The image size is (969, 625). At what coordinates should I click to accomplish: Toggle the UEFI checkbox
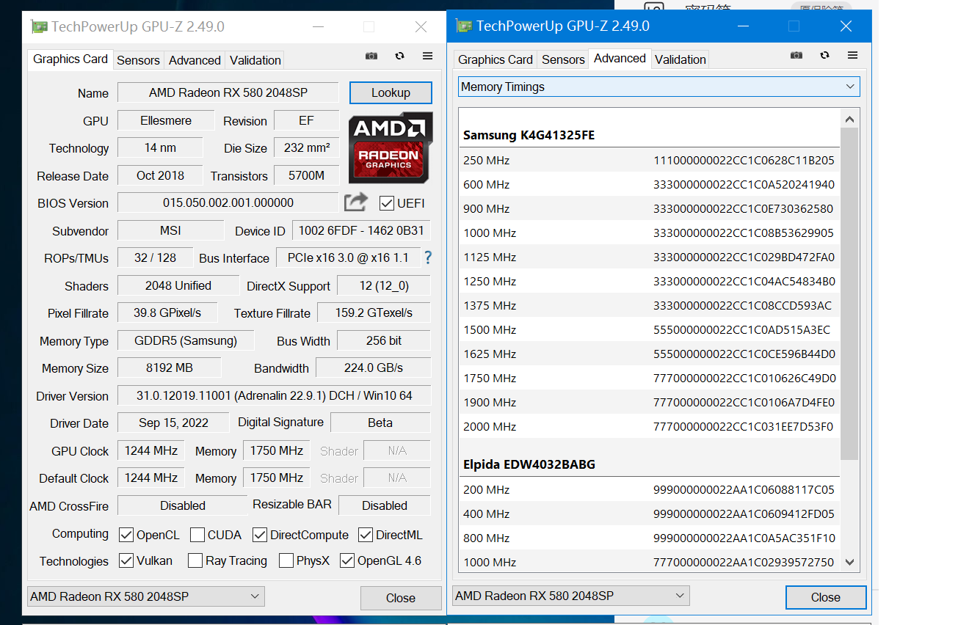click(x=387, y=203)
